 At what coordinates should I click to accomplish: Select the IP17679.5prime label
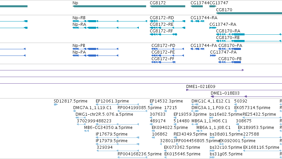coord(111,135)
